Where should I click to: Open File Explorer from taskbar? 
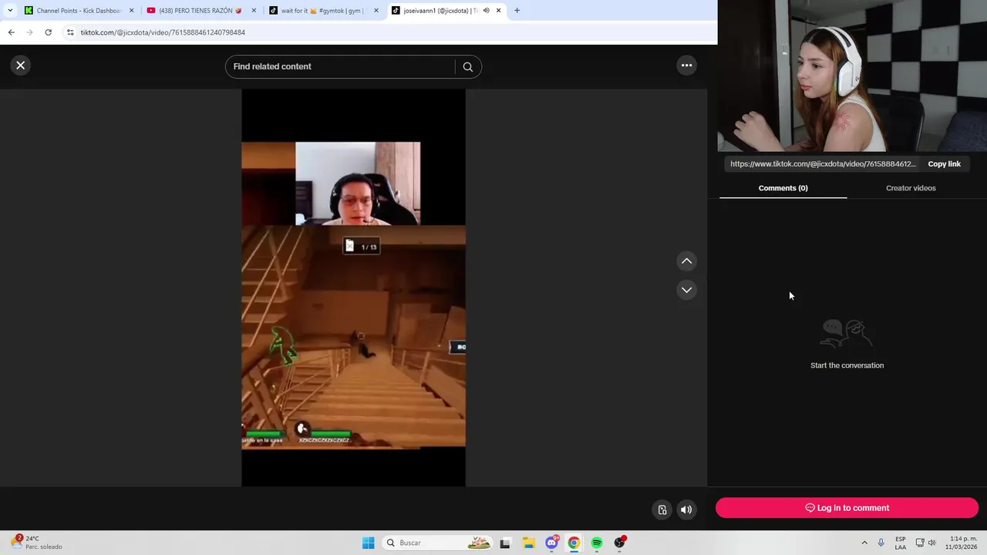pos(528,543)
